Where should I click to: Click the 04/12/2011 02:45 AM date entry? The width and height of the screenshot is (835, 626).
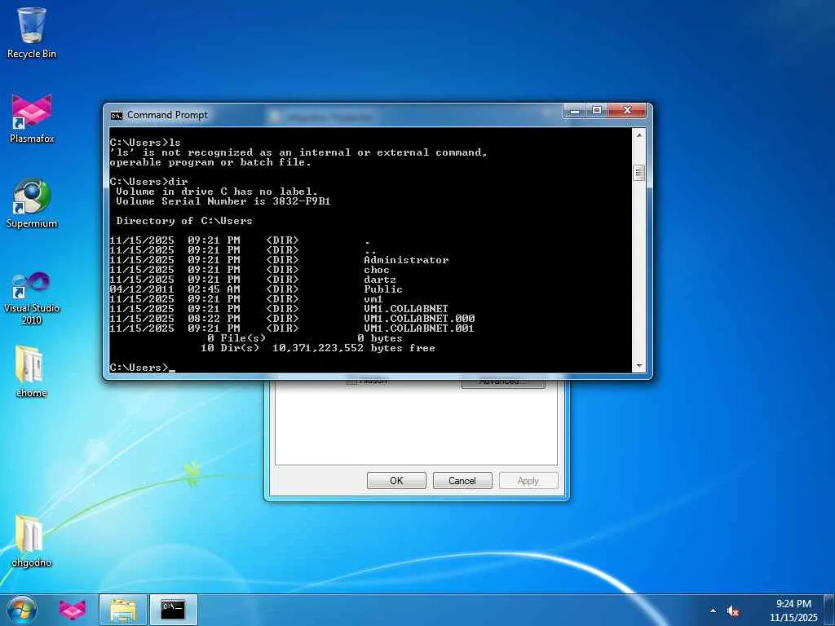pyautogui.click(x=175, y=289)
